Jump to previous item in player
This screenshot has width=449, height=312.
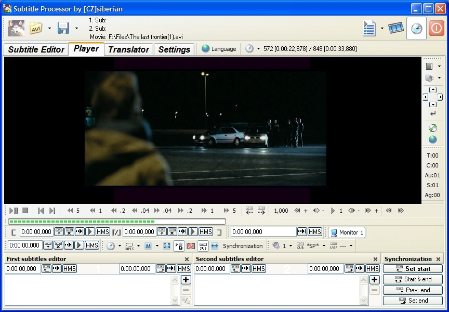(41, 211)
